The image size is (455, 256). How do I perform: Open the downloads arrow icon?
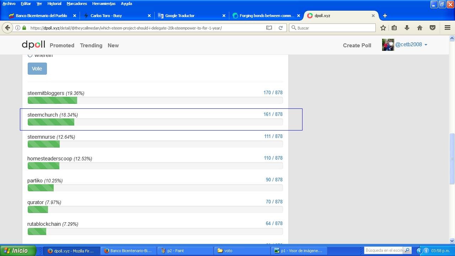(407, 28)
